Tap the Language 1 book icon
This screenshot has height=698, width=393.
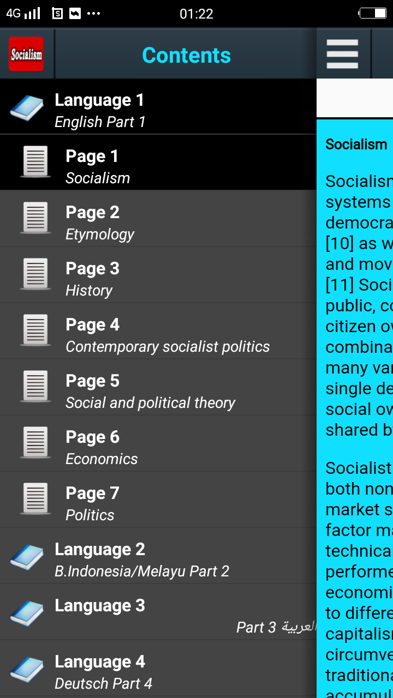tap(27, 107)
